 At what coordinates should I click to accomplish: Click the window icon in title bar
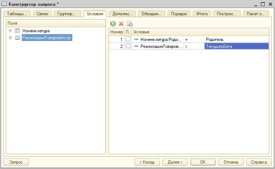(x=4, y=4)
